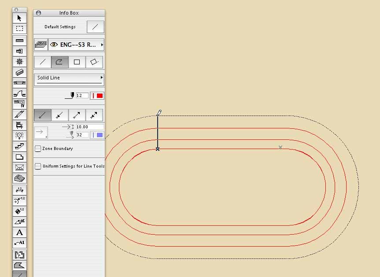Pick the Wall End tool

tap(19, 51)
